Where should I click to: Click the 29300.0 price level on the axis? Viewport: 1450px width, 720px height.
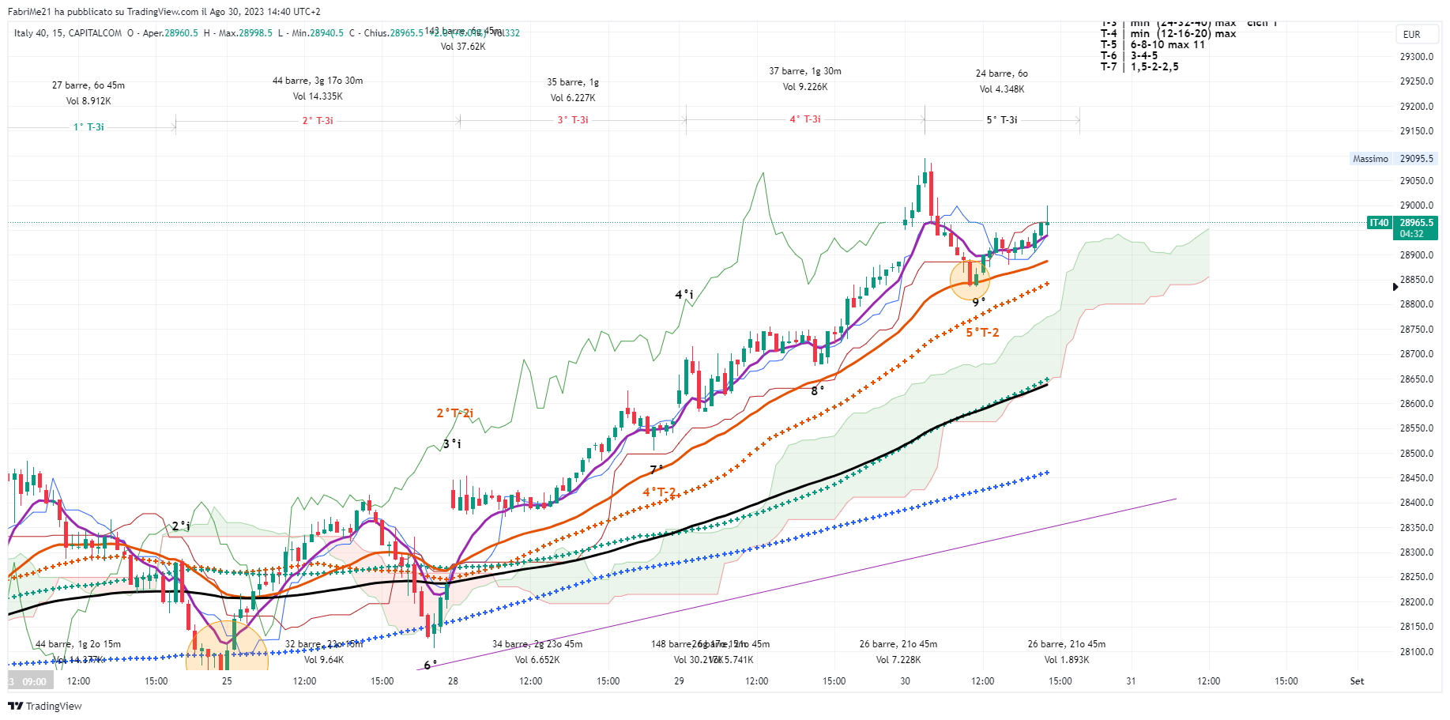click(x=1416, y=57)
